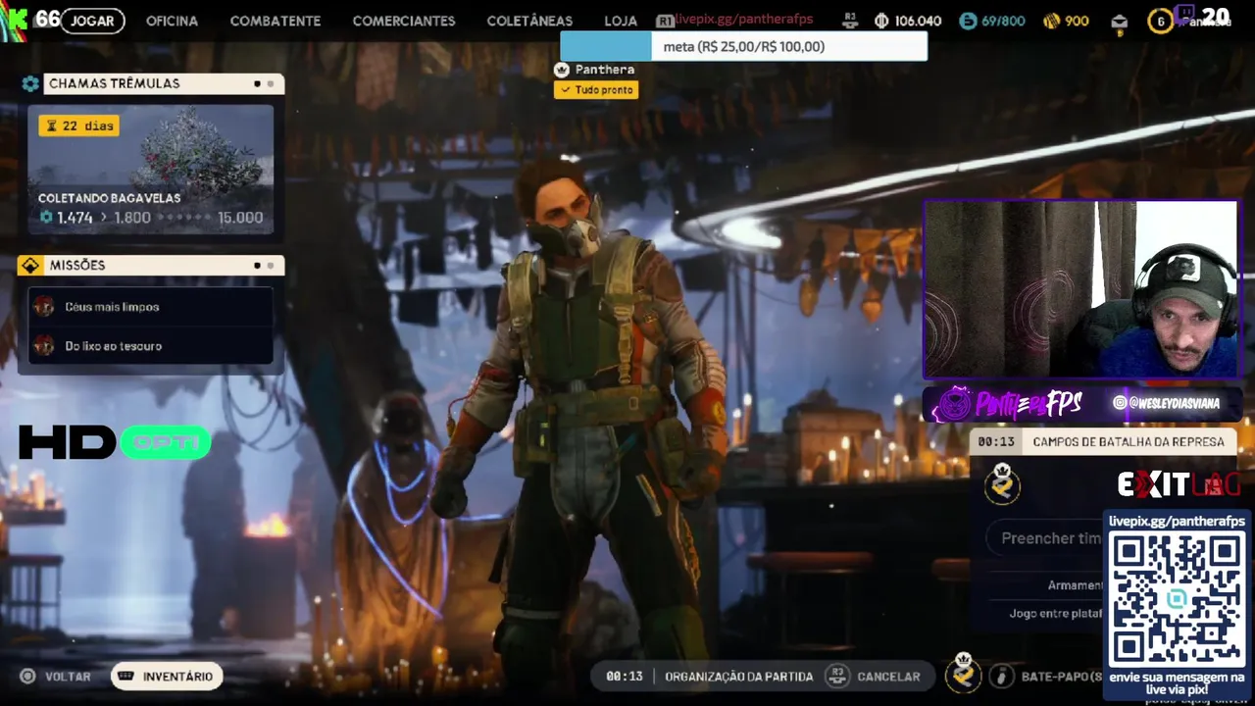Open the Coletando Bagavelas event card
Image resolution: width=1255 pixels, height=706 pixels.
150,169
